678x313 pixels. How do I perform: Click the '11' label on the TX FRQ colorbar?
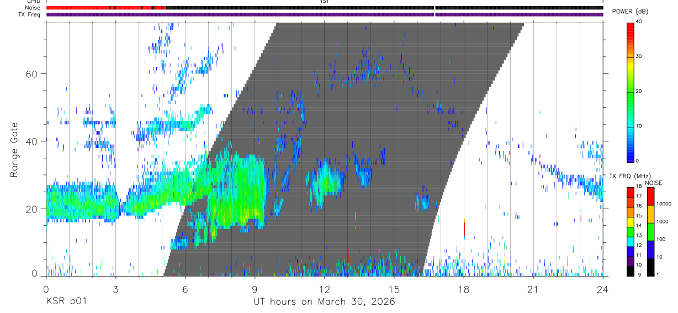[x=639, y=255]
